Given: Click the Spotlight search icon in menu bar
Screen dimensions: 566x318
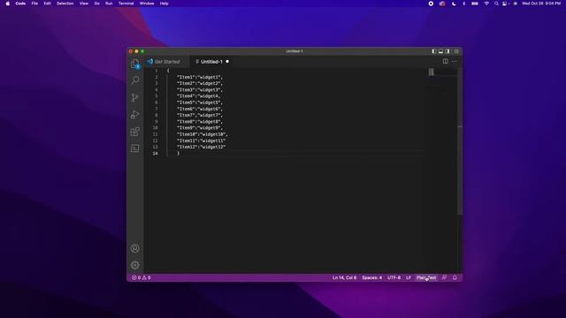Looking at the screenshot, I should click(x=496, y=4).
